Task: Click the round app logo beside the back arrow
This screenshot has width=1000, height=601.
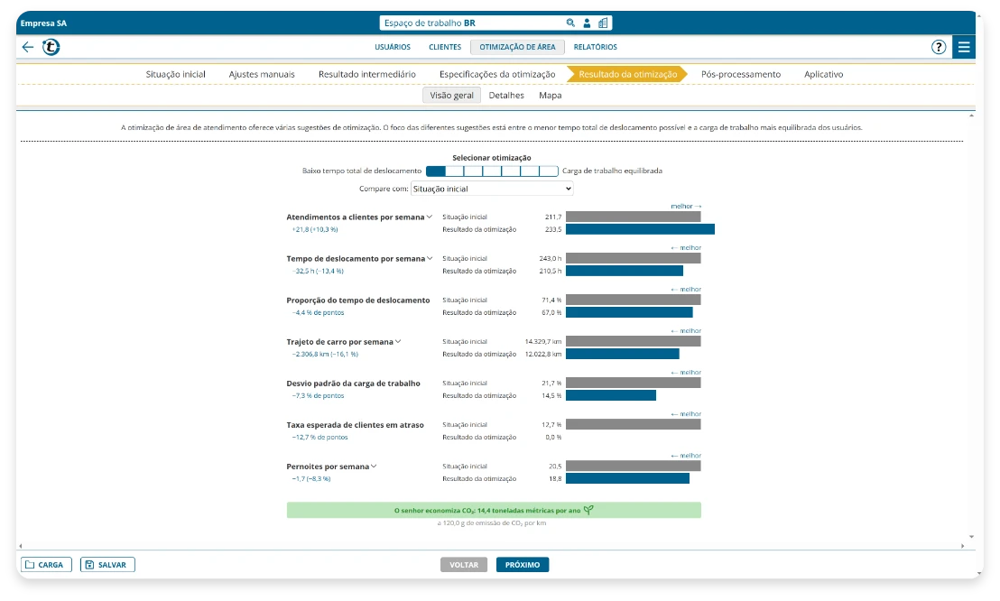Action: coord(51,47)
